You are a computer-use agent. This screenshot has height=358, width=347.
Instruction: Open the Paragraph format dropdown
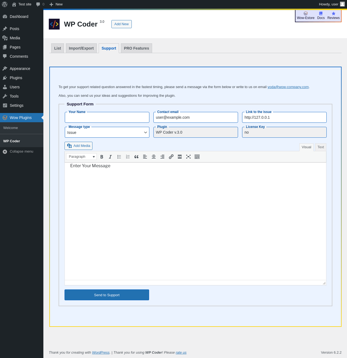(81, 157)
